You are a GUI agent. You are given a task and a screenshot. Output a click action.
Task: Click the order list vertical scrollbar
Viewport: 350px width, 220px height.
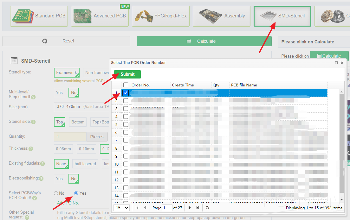click(341, 142)
